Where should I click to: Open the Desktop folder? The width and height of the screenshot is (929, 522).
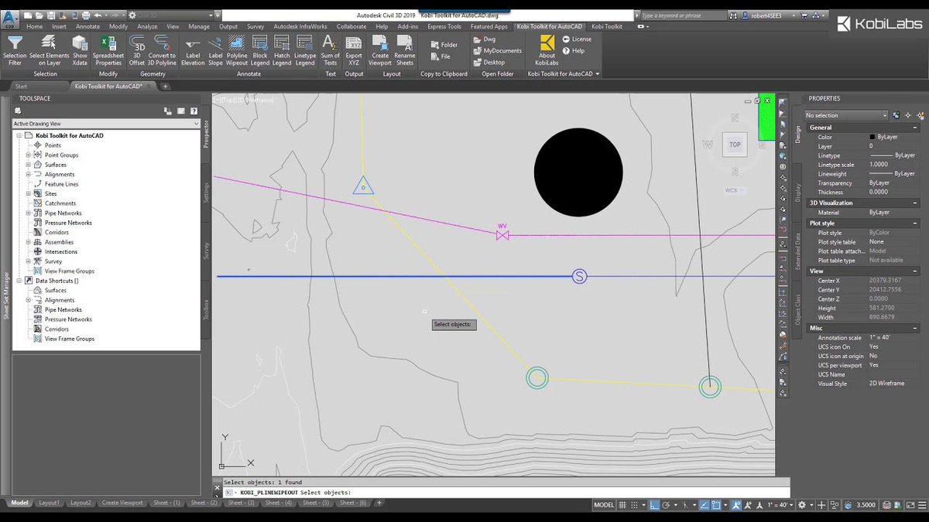488,62
